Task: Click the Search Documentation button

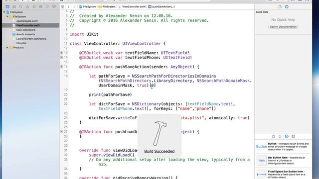Action: (283, 27)
